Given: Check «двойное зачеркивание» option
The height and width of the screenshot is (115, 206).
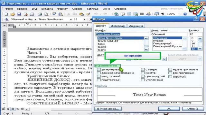Looking at the screenshot, I should pyautogui.click(x=99, y=73).
